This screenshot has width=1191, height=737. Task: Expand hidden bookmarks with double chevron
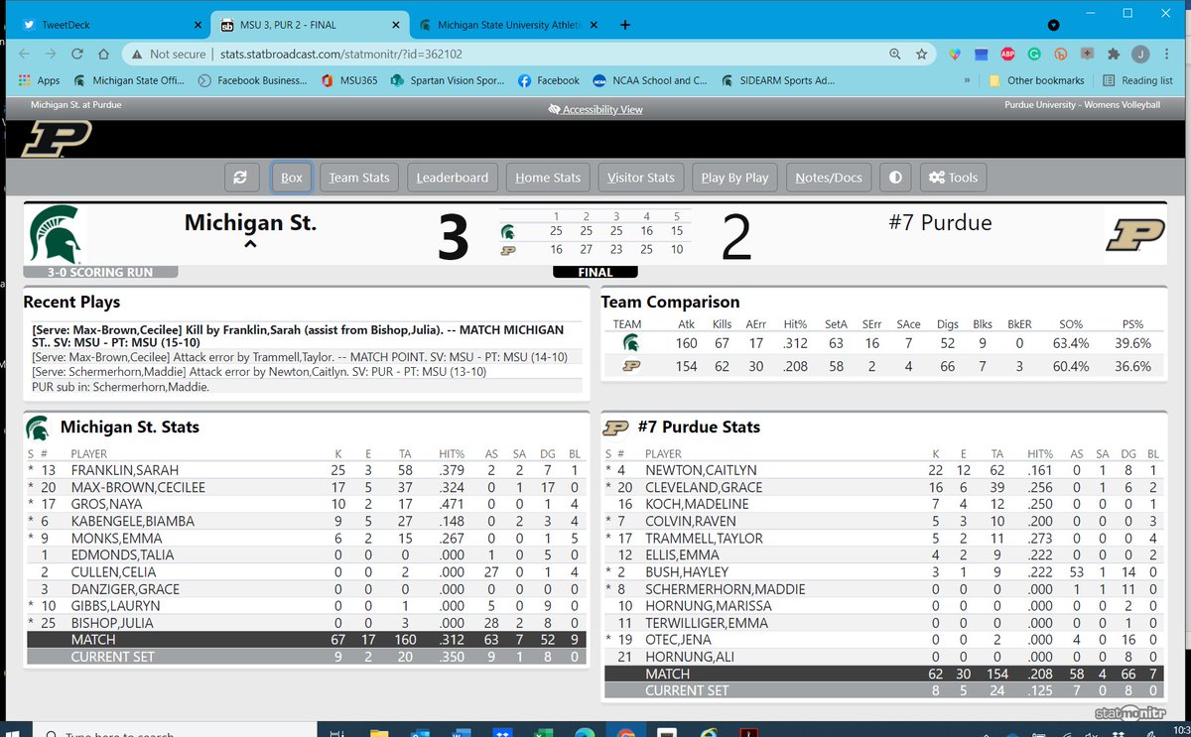pyautogui.click(x=967, y=80)
